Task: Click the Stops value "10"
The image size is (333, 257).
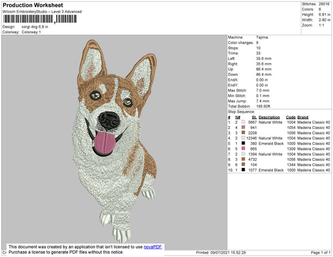Action: point(258,48)
